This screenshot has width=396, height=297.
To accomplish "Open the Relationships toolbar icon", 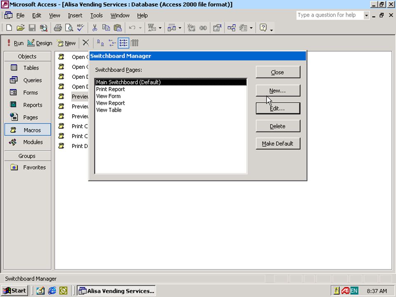I will click(231, 28).
